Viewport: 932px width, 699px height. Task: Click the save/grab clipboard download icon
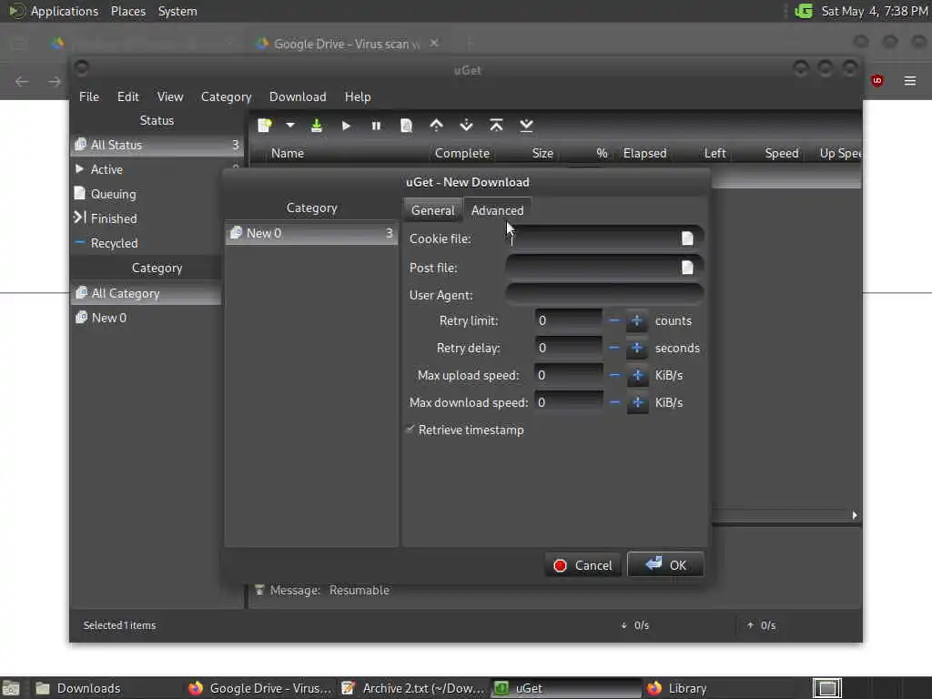(x=316, y=126)
